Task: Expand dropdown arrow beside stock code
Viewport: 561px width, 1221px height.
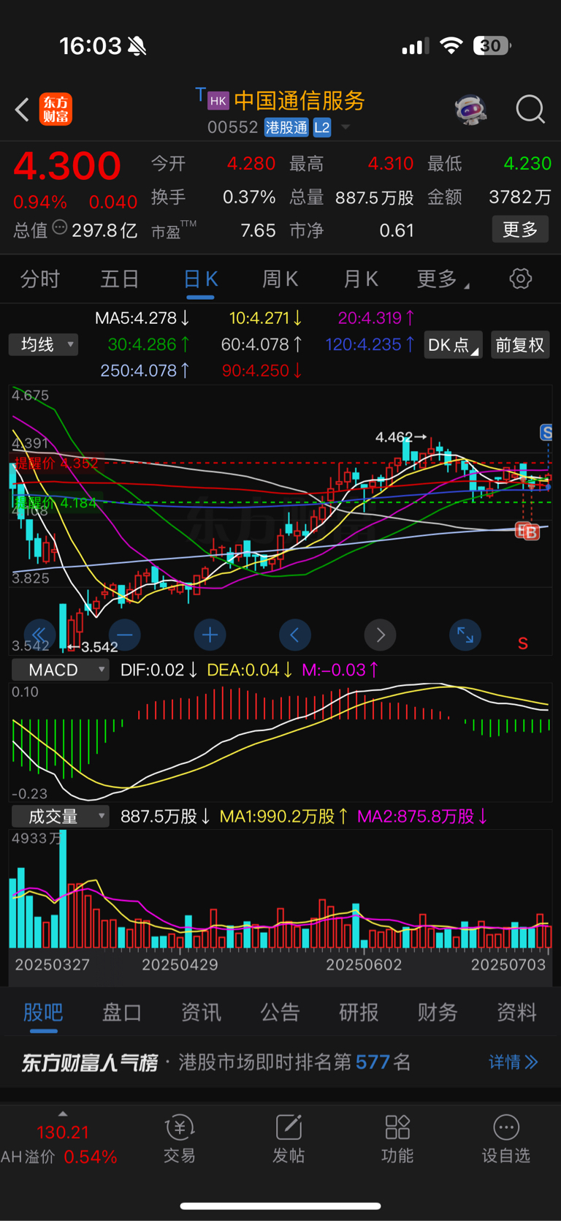Action: pos(346,127)
